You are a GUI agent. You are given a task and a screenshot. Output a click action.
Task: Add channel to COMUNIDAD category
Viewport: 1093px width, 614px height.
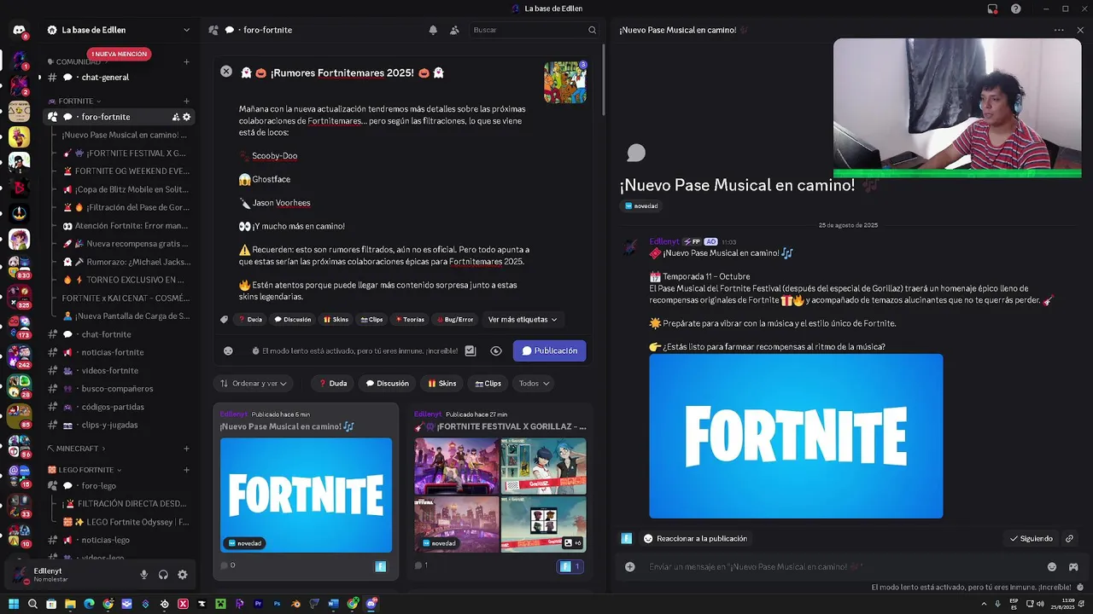tap(186, 61)
